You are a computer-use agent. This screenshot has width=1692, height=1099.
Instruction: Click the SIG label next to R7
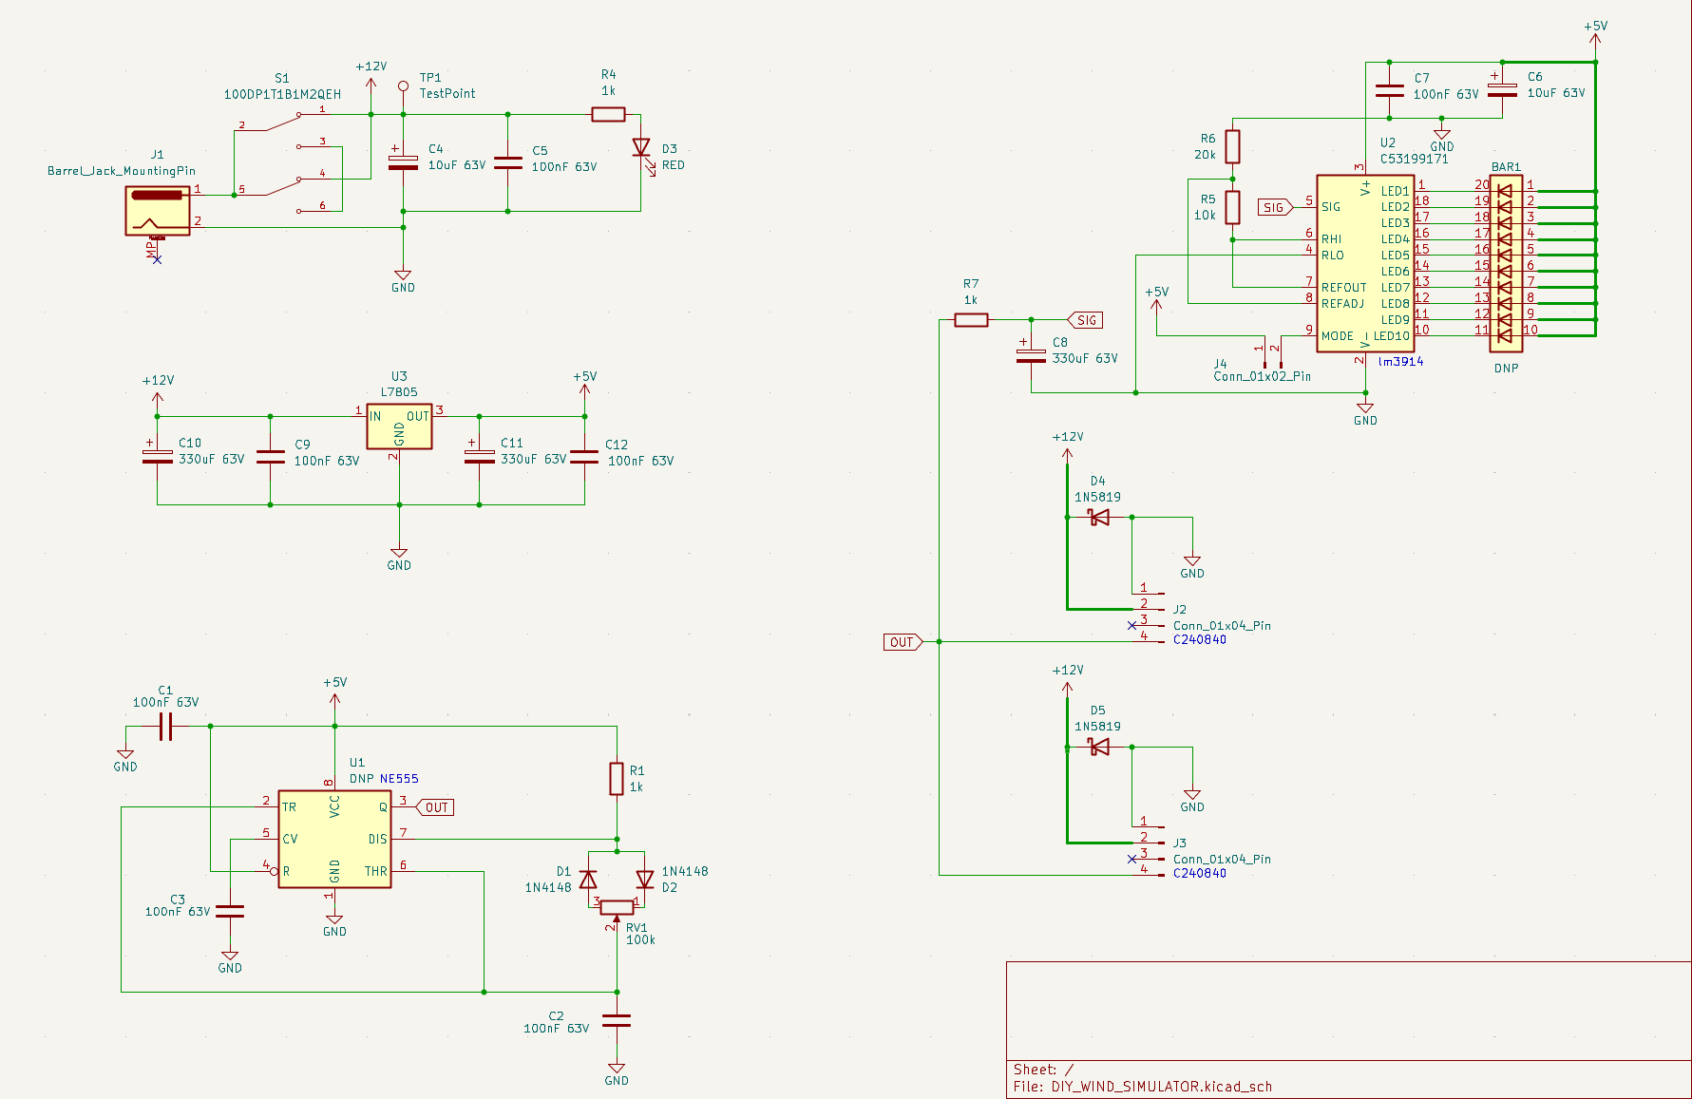point(1086,320)
